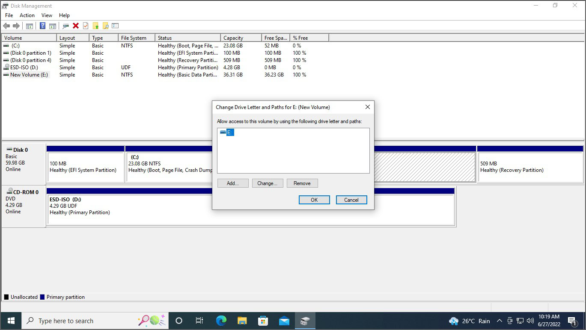Click Cancel in the drive letter dialog
586x330 pixels.
351,200
